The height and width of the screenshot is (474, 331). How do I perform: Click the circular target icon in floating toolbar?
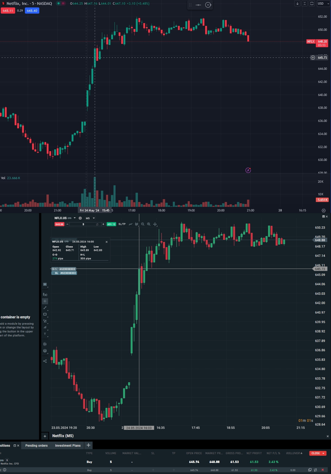[x=208, y=5]
